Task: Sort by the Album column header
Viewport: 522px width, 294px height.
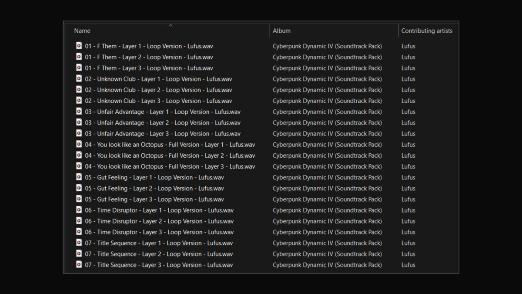Action: coord(281,31)
